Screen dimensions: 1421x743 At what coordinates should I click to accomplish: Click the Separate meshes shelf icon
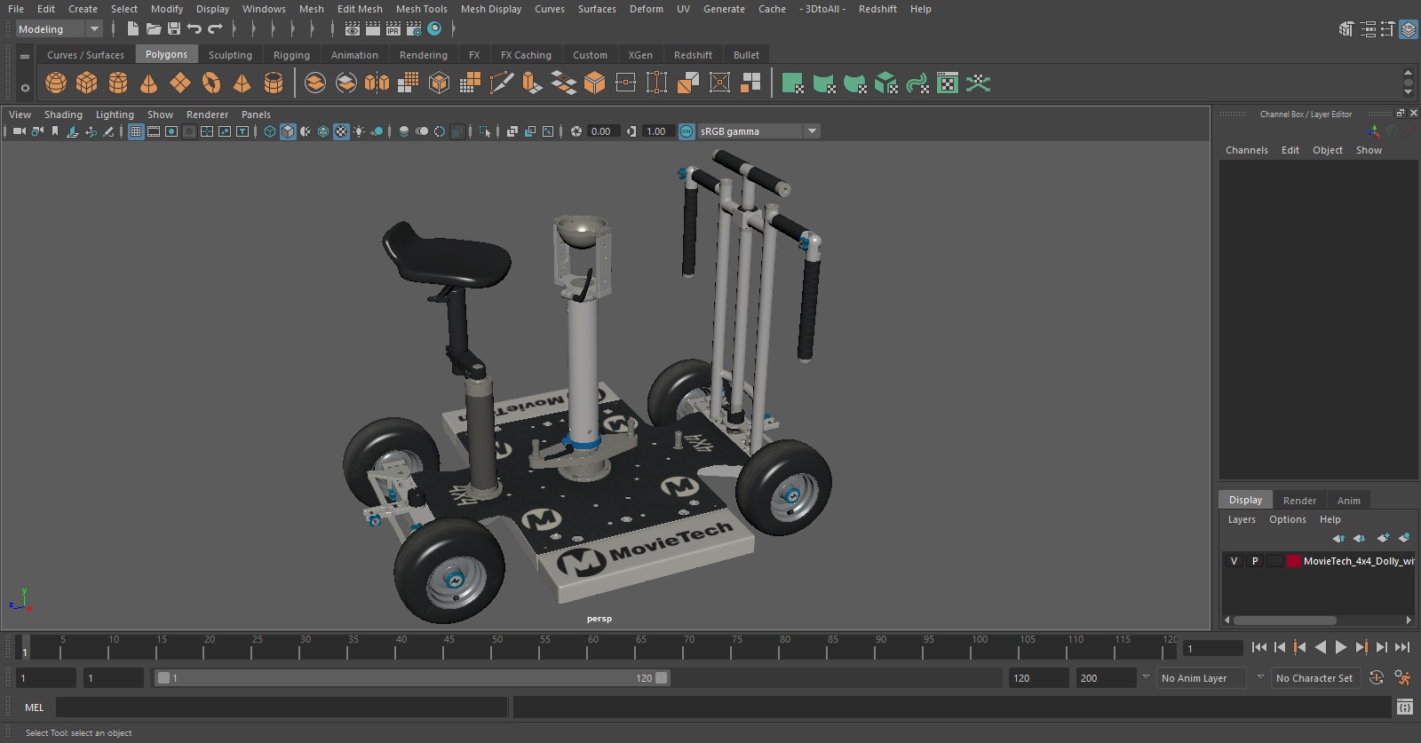346,83
